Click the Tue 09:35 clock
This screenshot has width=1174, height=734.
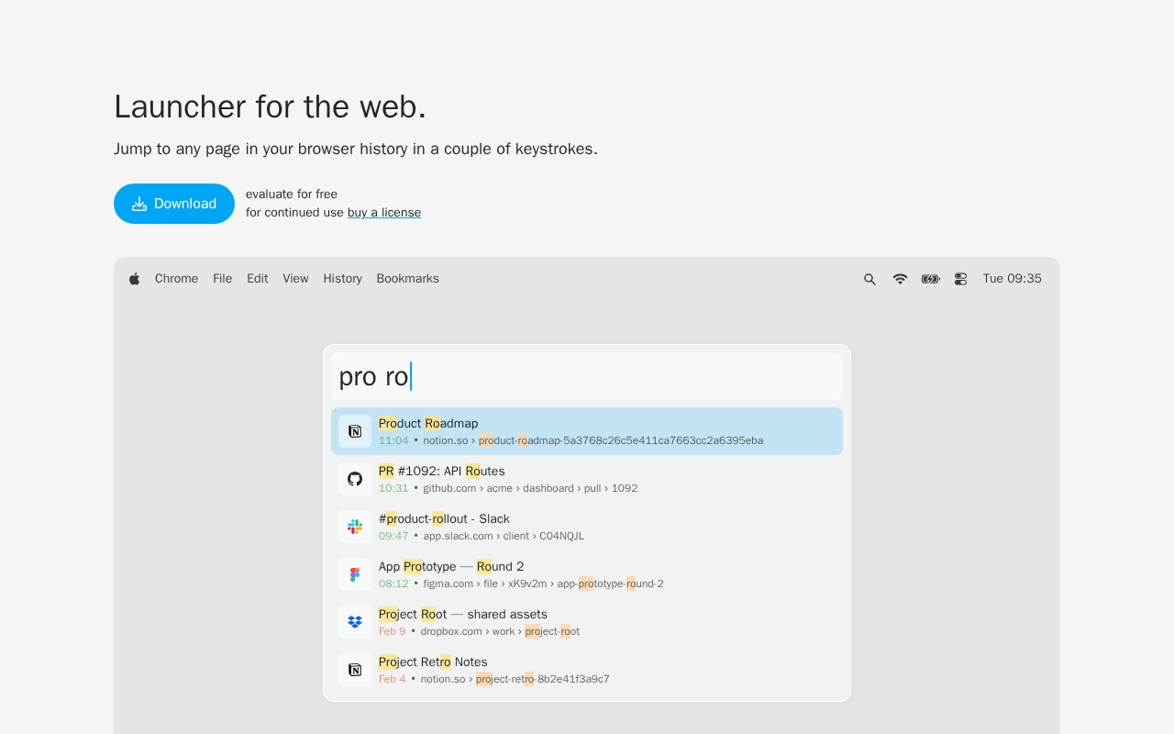[x=1012, y=279]
